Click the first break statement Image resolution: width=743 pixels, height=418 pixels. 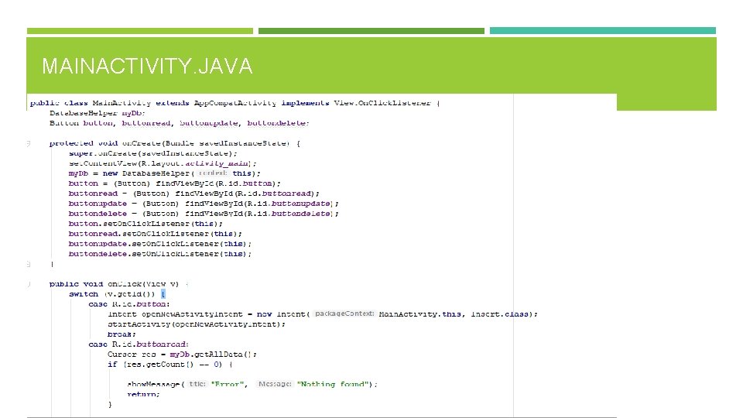(x=122, y=334)
